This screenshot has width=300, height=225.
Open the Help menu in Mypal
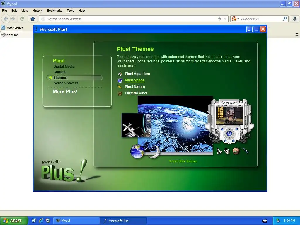coord(82,11)
